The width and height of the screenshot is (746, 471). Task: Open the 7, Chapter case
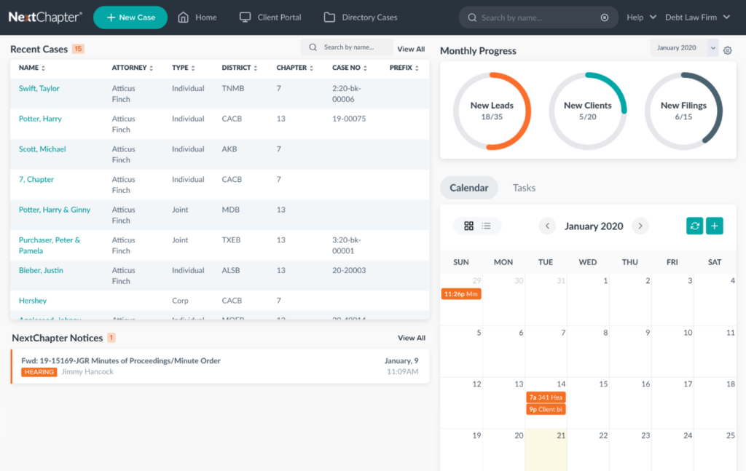coord(36,180)
